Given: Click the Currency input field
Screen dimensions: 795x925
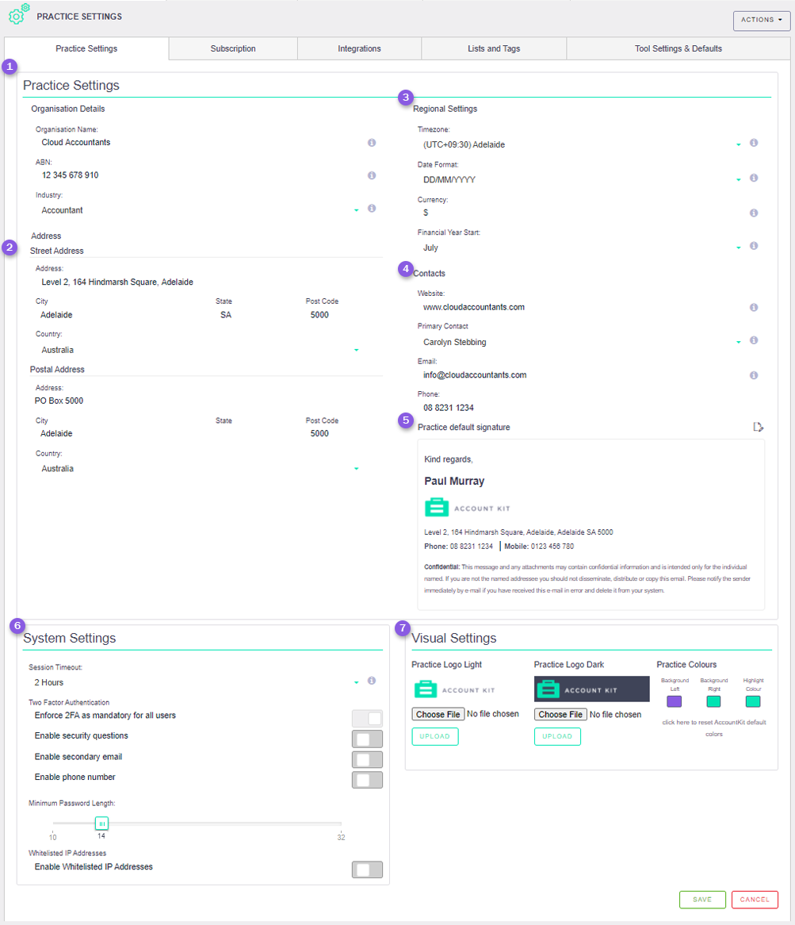Looking at the screenshot, I should pos(580,213).
